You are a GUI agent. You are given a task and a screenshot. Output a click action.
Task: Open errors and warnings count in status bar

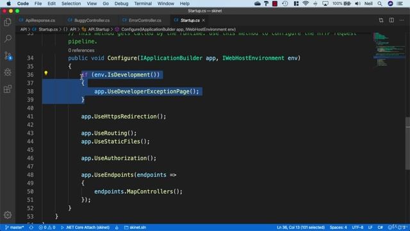(x=47, y=227)
